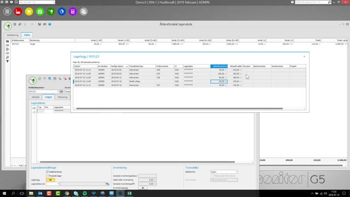This screenshot has height=197, width=350.
Task: Click the Lagerlogg horizontal scrollbar
Action: point(179,108)
